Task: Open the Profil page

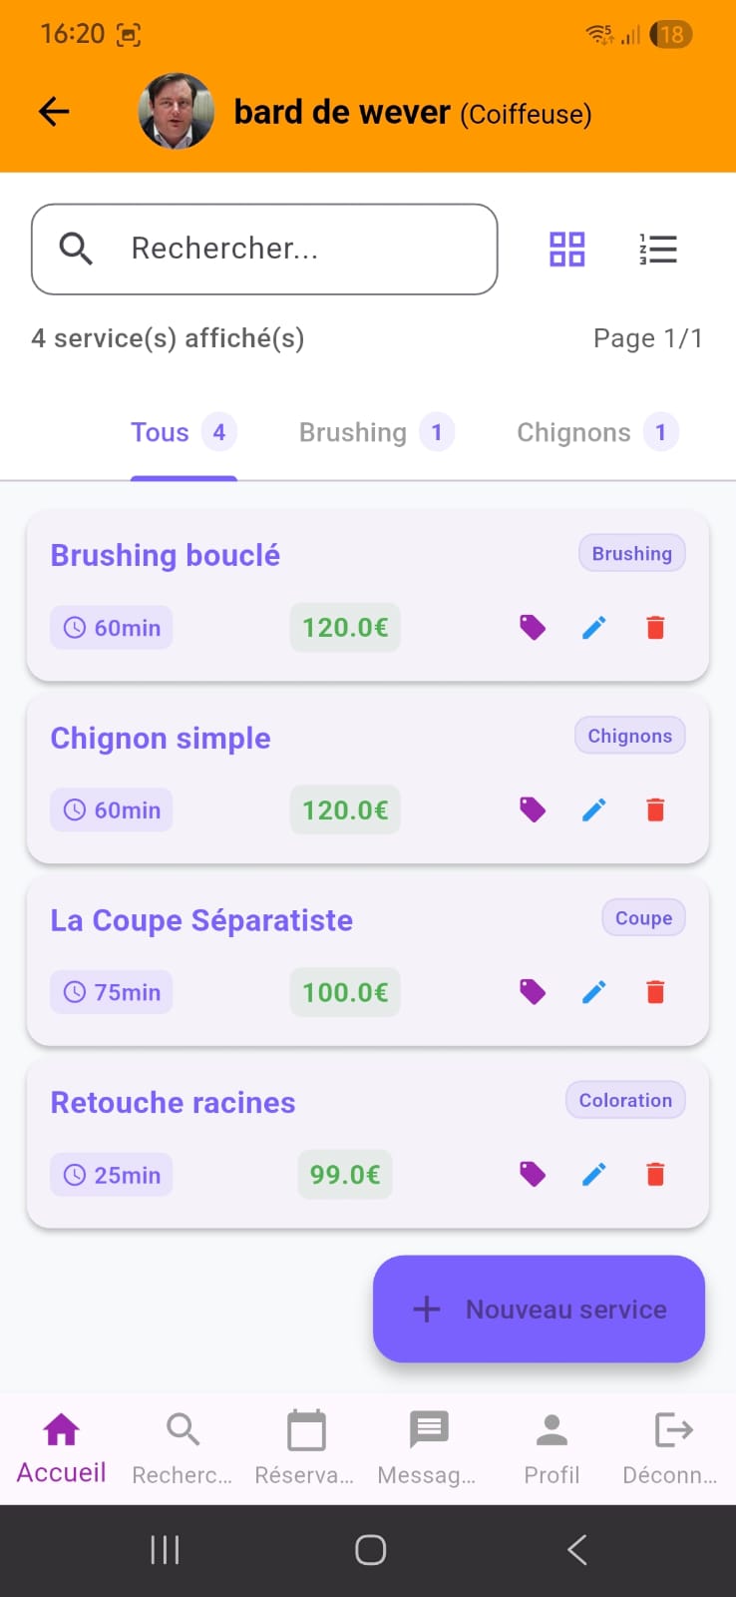Action: pos(552,1447)
